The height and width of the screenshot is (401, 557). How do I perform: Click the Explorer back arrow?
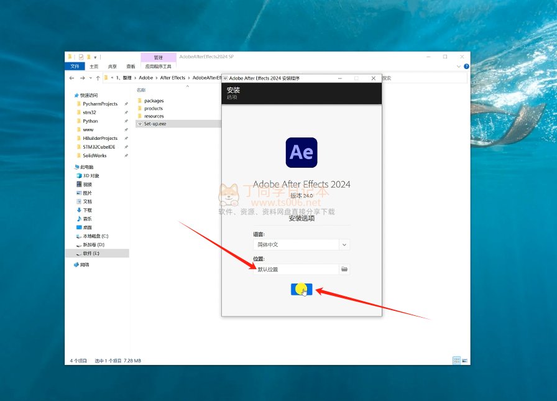pos(72,78)
